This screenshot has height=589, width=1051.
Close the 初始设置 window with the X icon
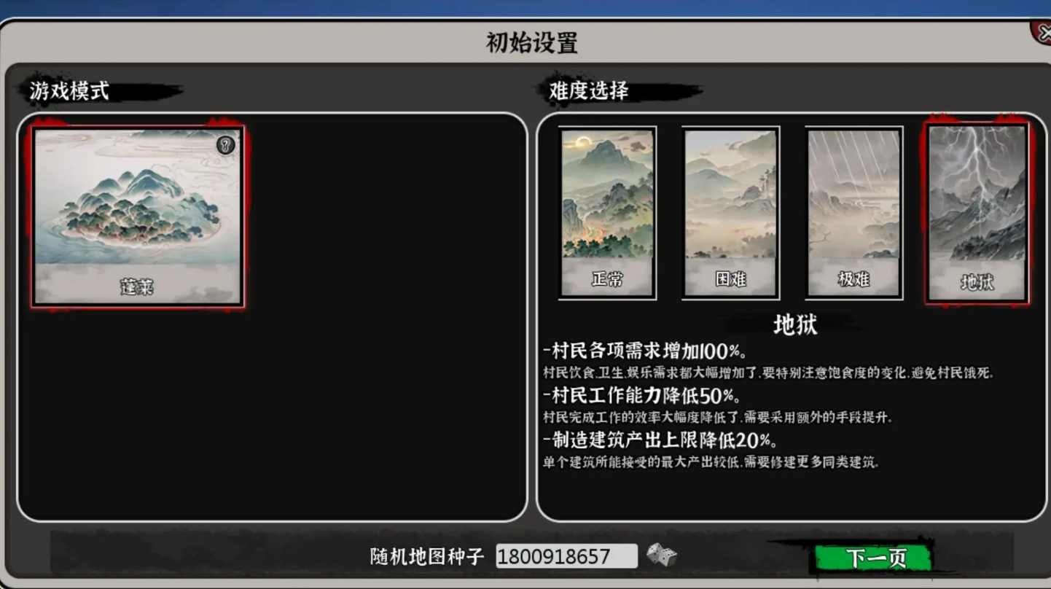[x=1041, y=32]
